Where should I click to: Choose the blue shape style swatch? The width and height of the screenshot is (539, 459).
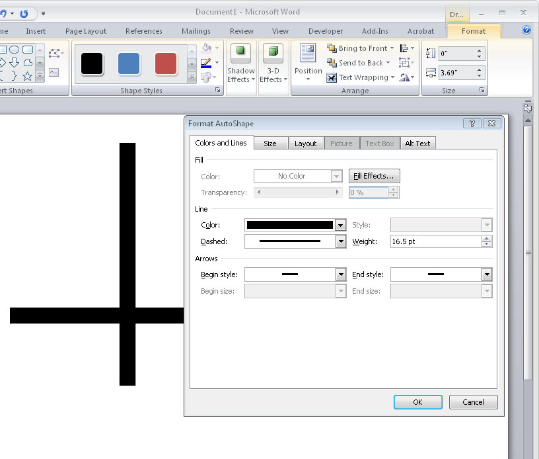(129, 63)
